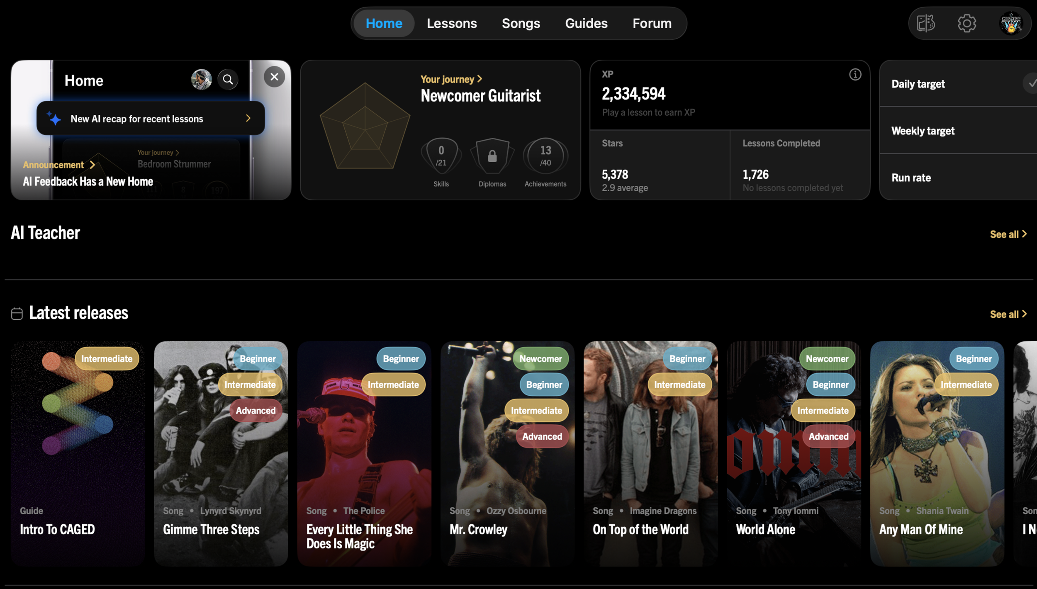This screenshot has width=1037, height=589.
Task: Choose Intermediate level on Gimme Three Steps
Action: pos(250,385)
